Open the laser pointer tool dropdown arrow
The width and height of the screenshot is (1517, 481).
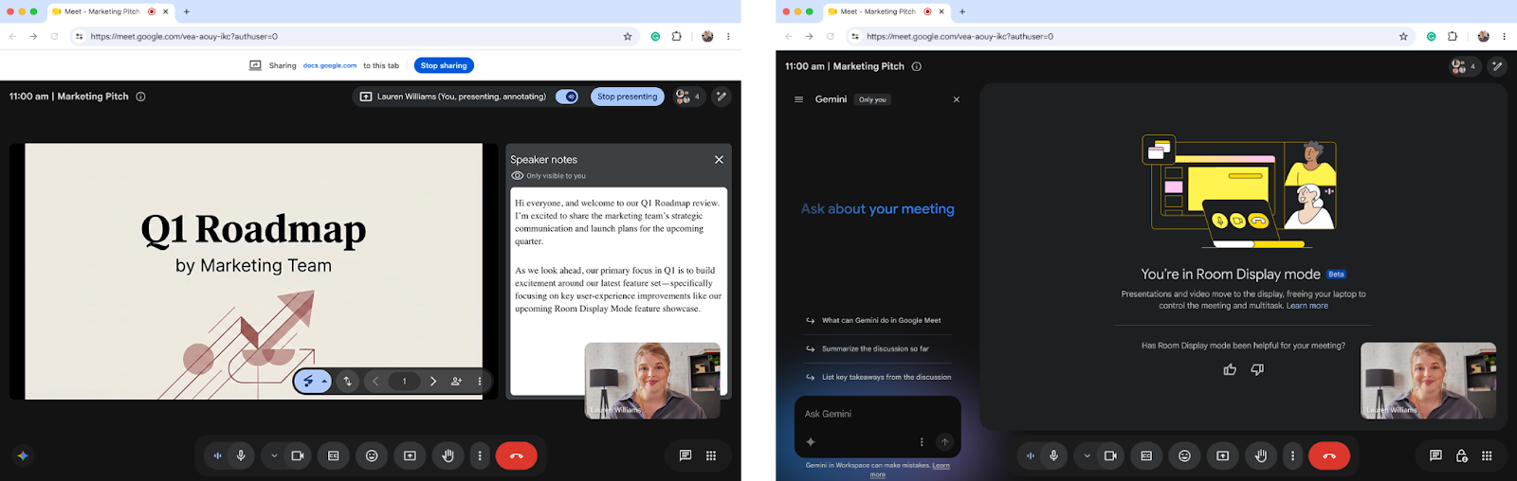point(325,382)
